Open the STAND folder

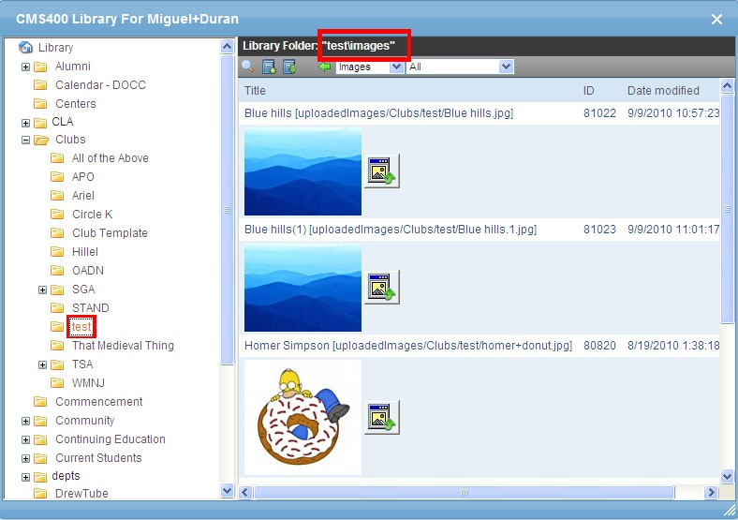[x=90, y=307]
